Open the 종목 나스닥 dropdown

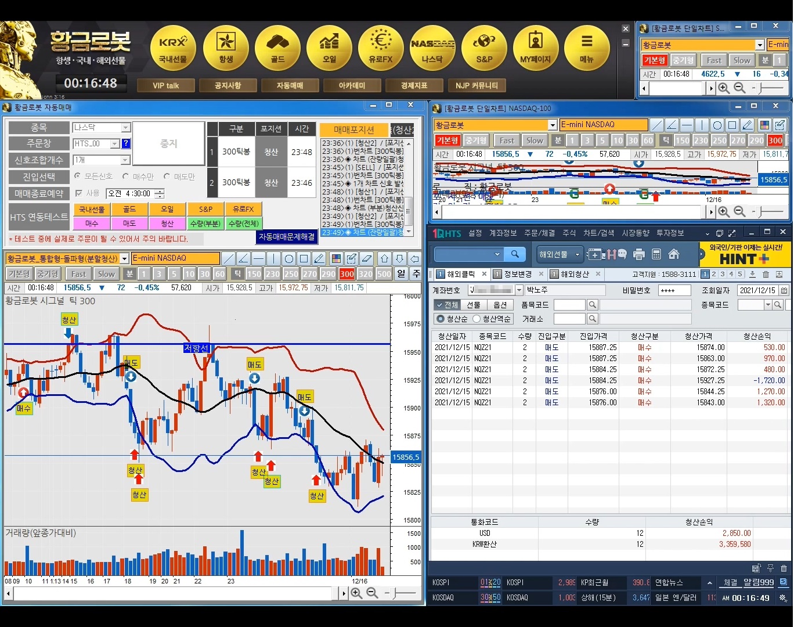tap(125, 128)
